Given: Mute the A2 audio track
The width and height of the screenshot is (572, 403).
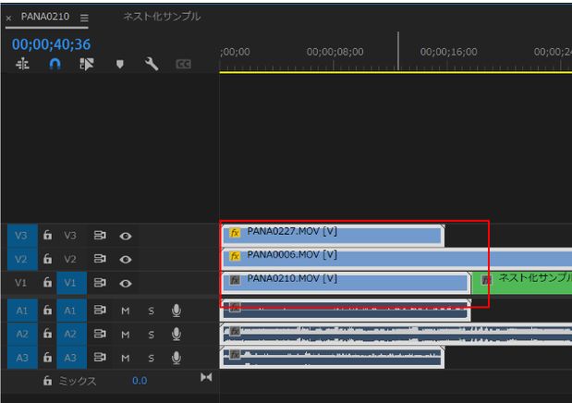Looking at the screenshot, I should coord(125,335).
